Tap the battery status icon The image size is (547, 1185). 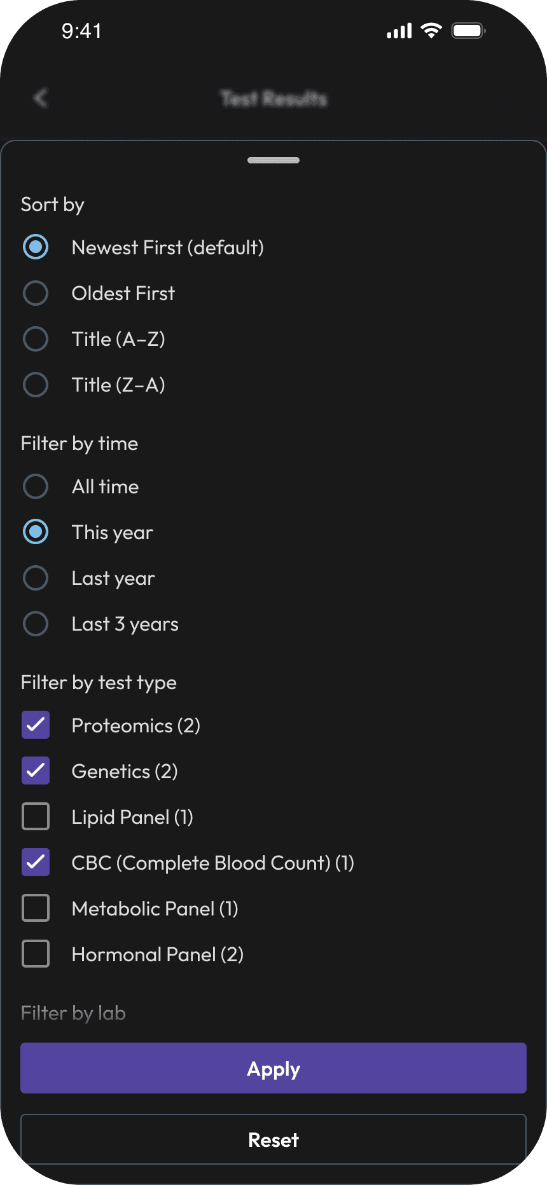[468, 31]
